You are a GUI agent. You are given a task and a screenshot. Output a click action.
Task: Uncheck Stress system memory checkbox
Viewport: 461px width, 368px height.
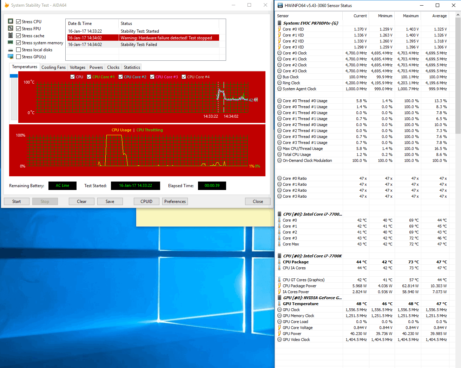click(x=18, y=42)
